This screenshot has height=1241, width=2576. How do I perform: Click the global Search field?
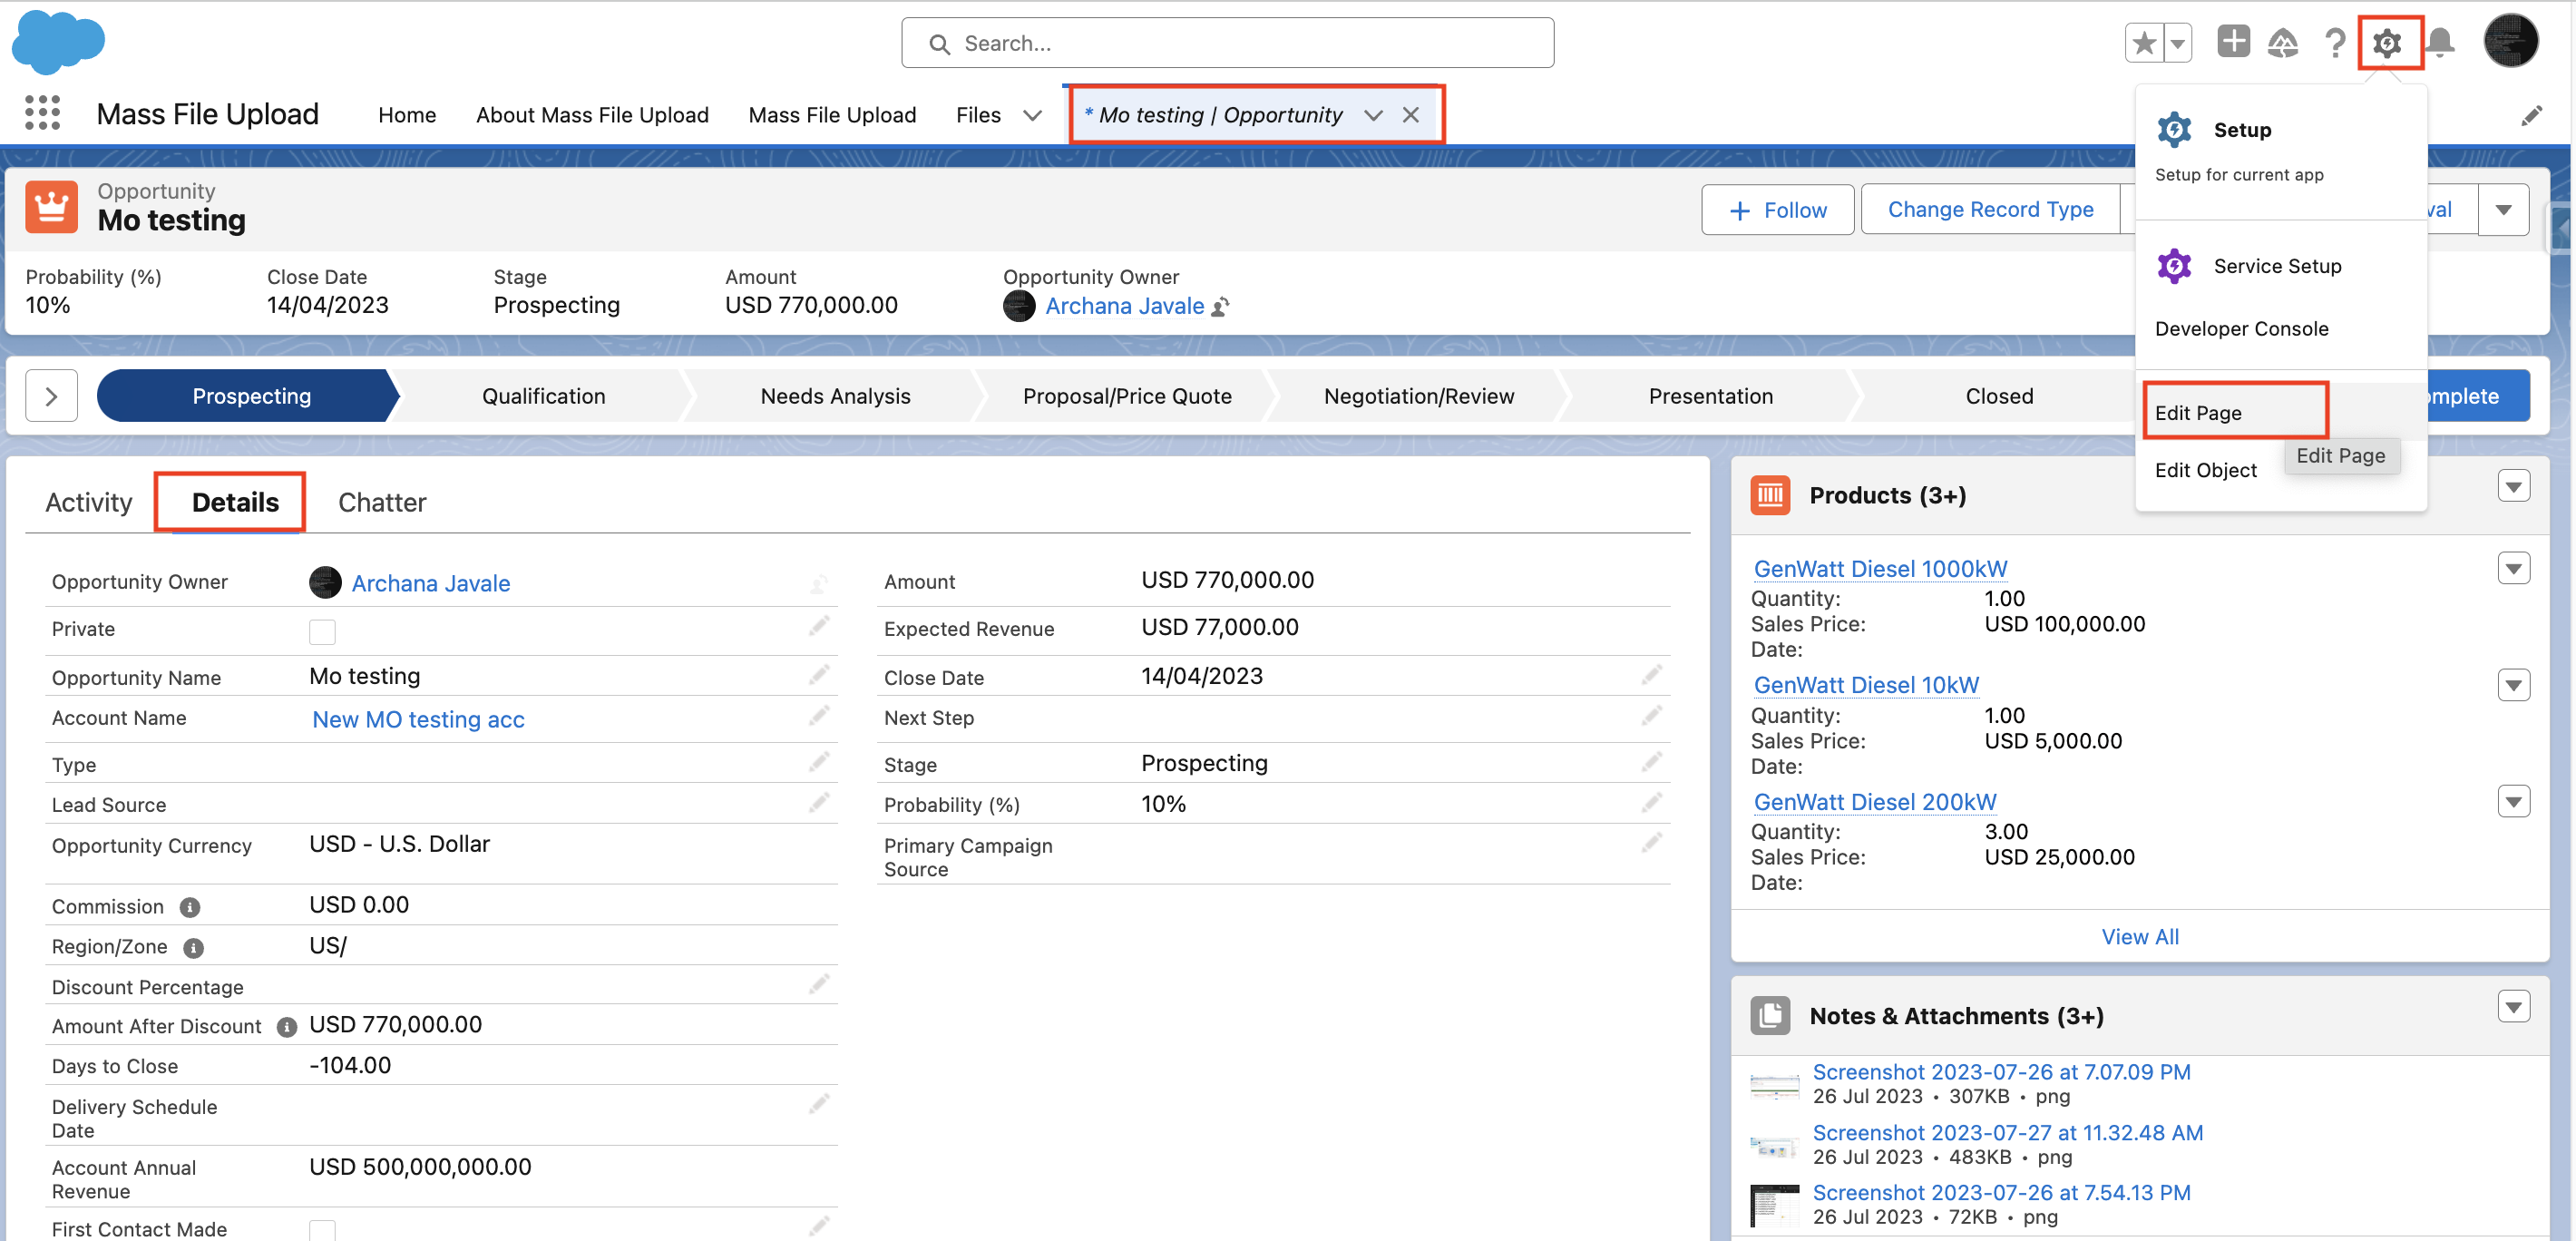pyautogui.click(x=1227, y=43)
